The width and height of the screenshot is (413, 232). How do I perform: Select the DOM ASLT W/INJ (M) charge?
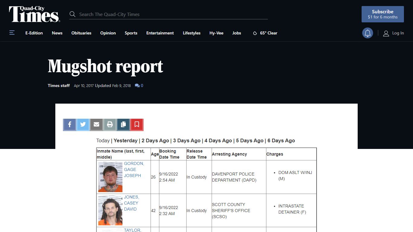click(295, 176)
